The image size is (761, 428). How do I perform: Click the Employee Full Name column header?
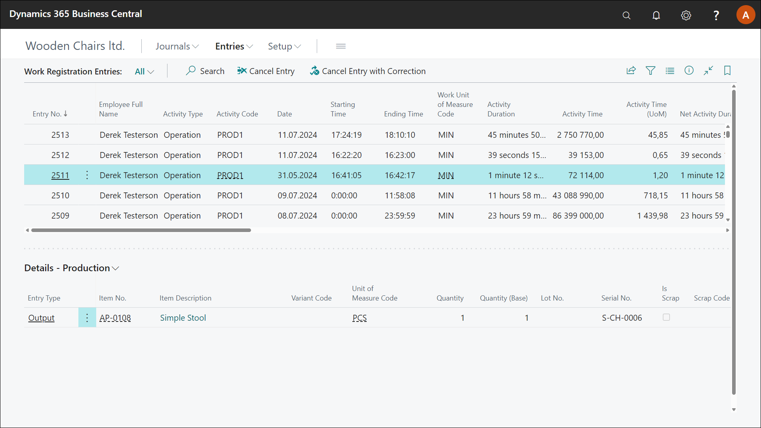tap(121, 109)
